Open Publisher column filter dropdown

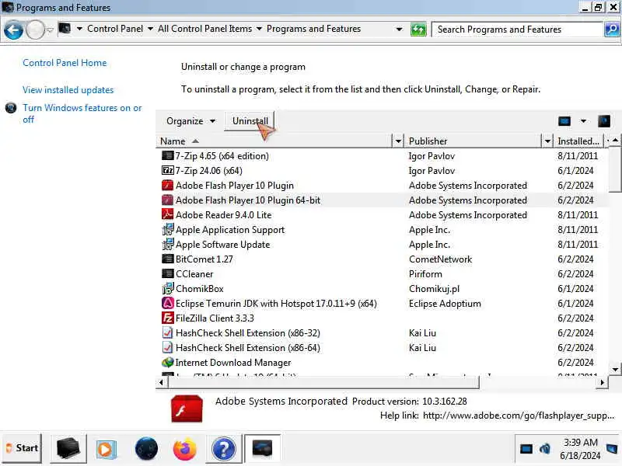point(547,141)
